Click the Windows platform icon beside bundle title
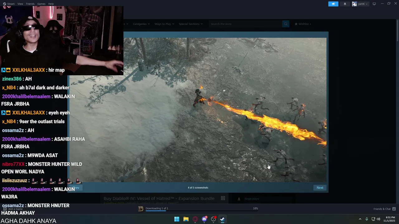This screenshot has width=399, height=224. click(223, 198)
